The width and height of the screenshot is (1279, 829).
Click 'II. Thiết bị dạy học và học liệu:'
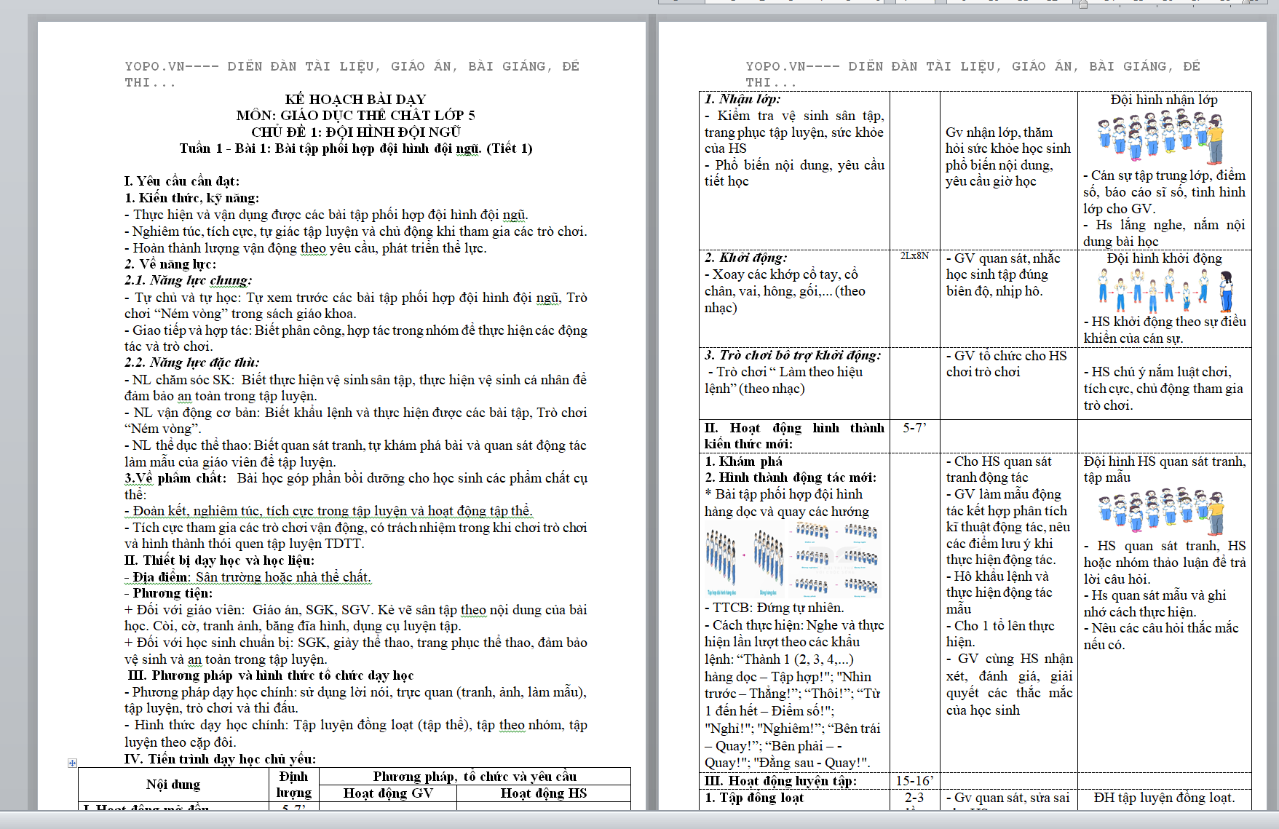point(219,560)
